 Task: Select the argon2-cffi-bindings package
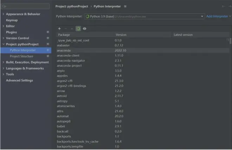tap(143, 86)
